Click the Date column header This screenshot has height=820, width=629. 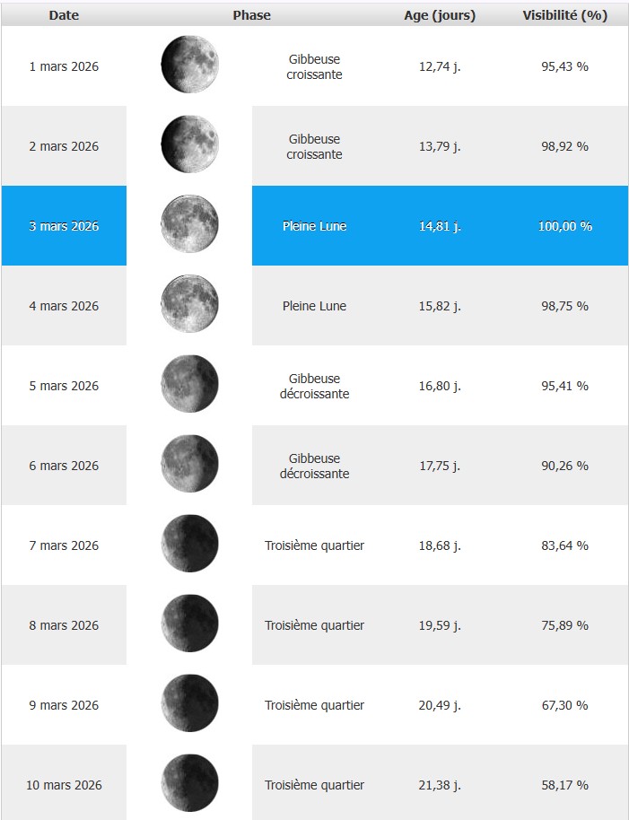(64, 15)
